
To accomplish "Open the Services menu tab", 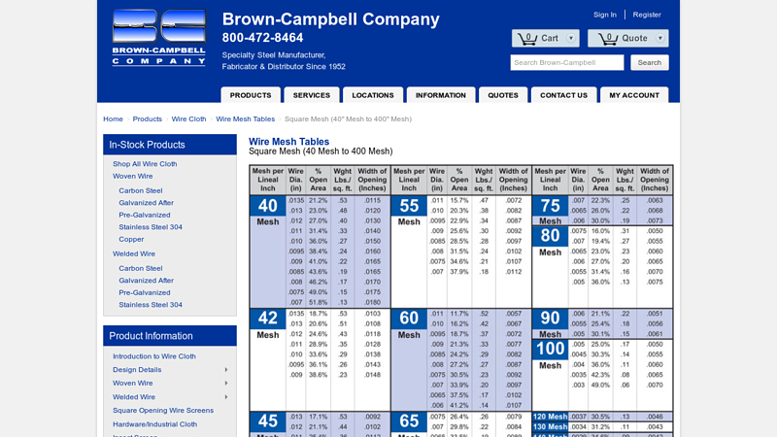I will (311, 95).
